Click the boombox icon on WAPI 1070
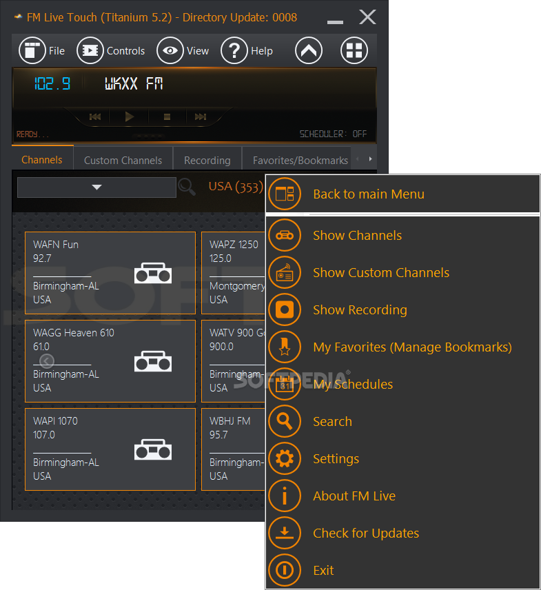Viewport: 541px width, 590px height. click(x=153, y=449)
